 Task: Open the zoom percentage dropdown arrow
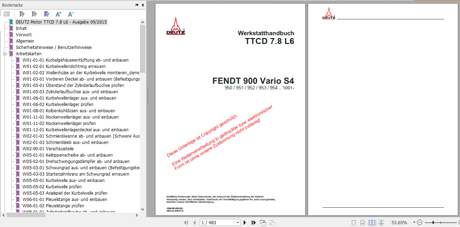click(x=414, y=222)
